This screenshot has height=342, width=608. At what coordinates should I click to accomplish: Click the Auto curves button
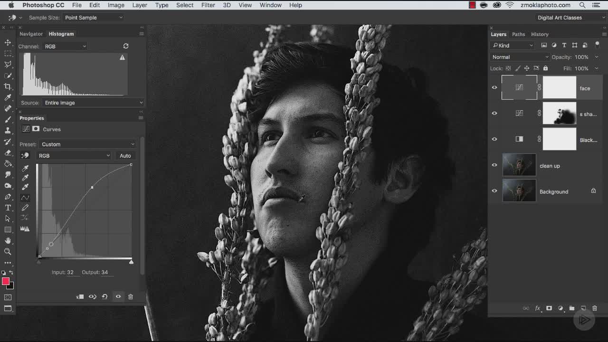coord(125,156)
